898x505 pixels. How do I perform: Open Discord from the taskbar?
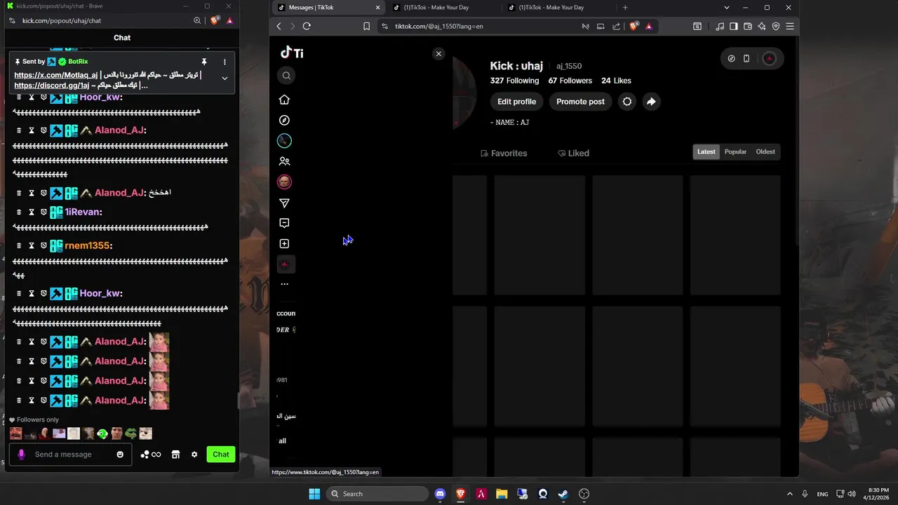click(440, 494)
